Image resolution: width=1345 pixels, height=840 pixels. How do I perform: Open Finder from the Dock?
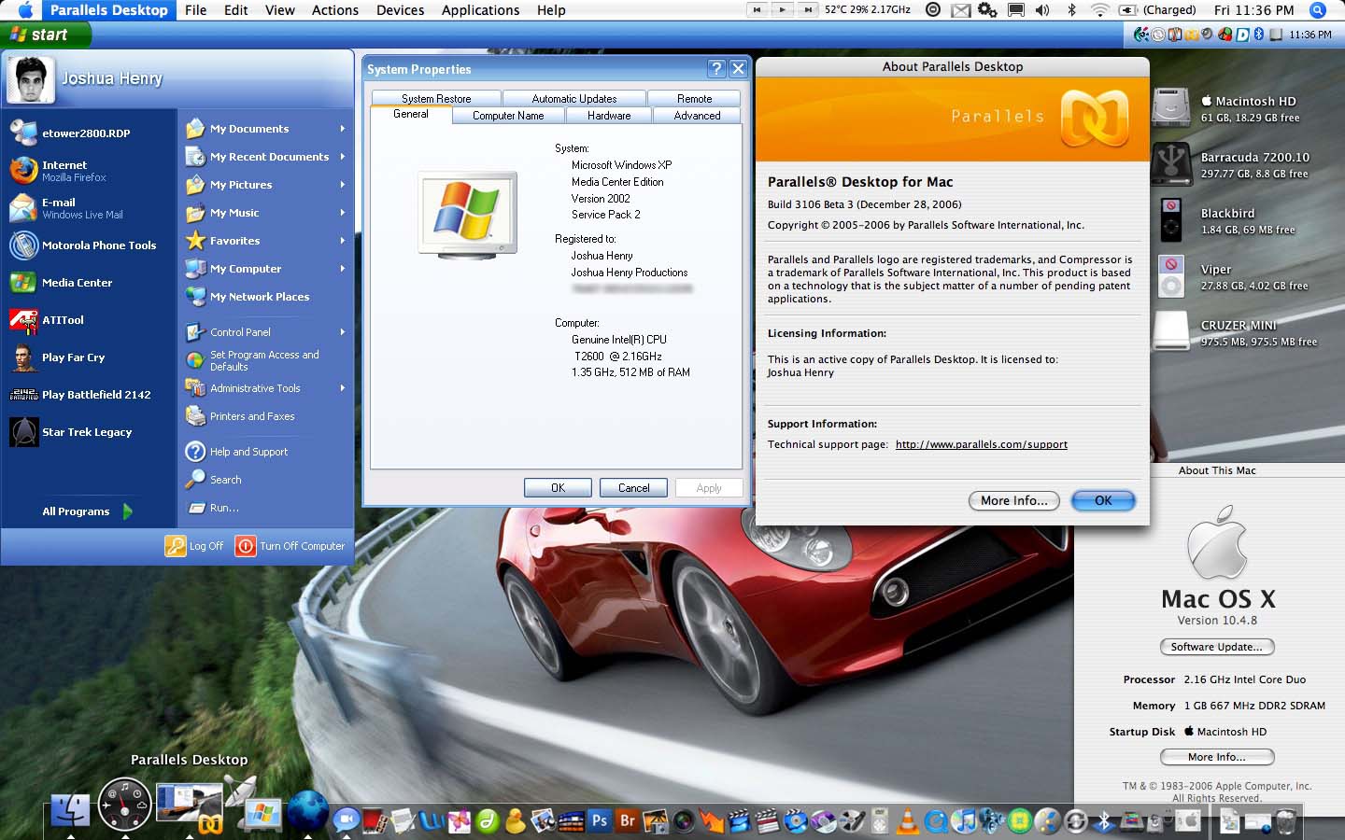click(x=70, y=809)
